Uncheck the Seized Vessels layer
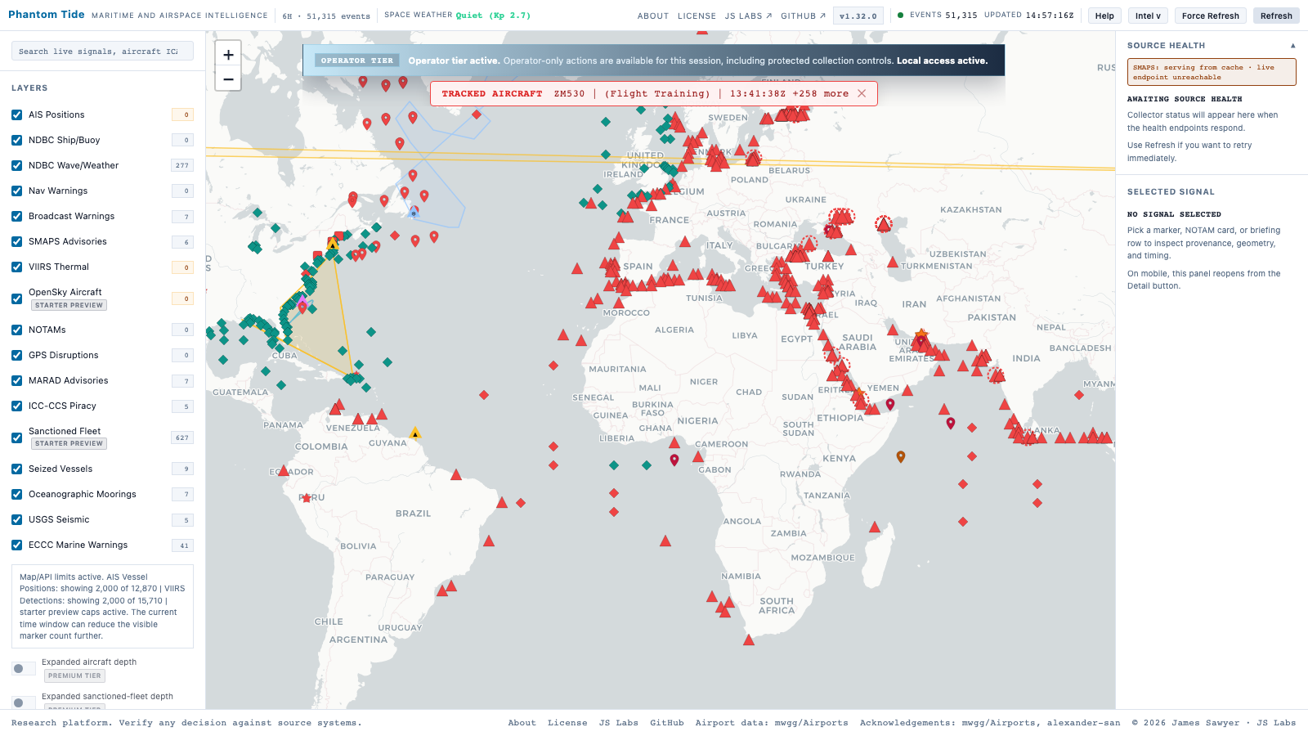 pyautogui.click(x=17, y=469)
